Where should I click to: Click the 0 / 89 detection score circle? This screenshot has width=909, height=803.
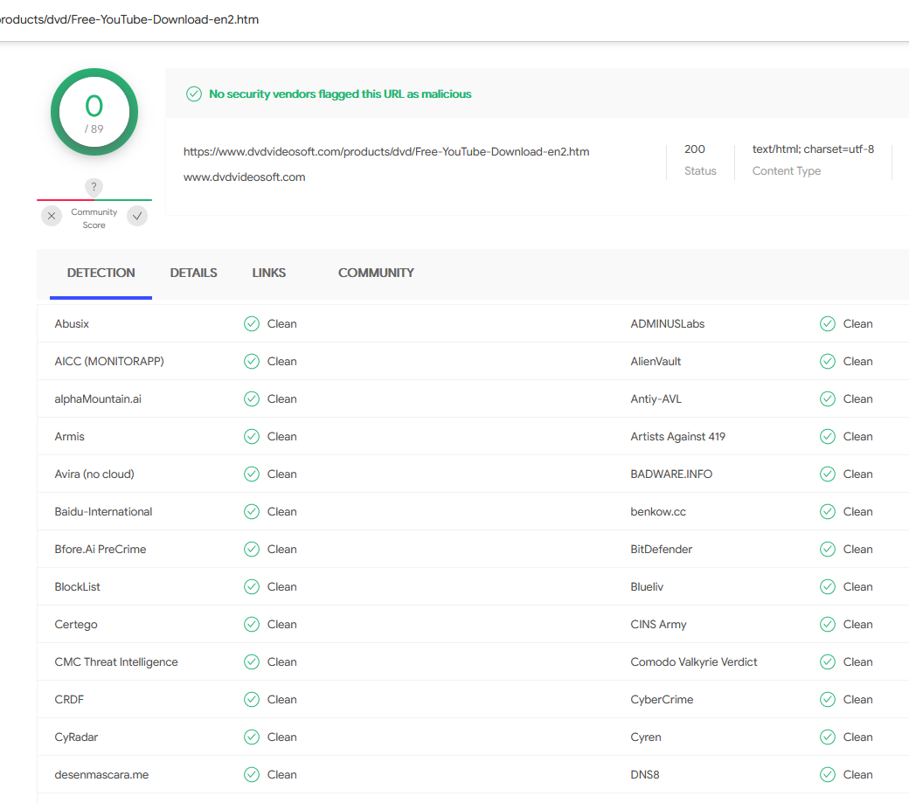(x=94, y=112)
